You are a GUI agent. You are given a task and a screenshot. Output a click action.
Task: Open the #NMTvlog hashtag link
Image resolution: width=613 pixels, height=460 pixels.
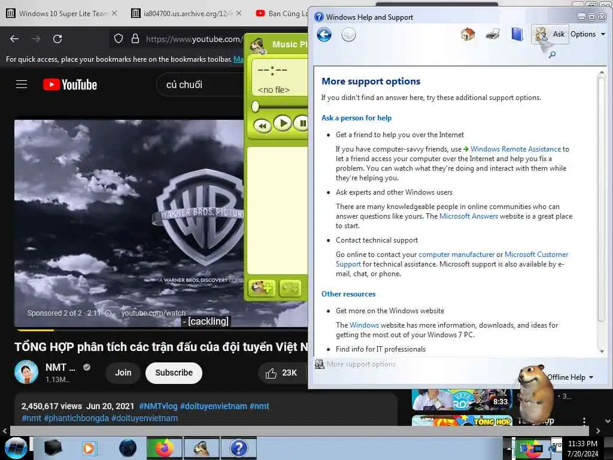(158, 407)
